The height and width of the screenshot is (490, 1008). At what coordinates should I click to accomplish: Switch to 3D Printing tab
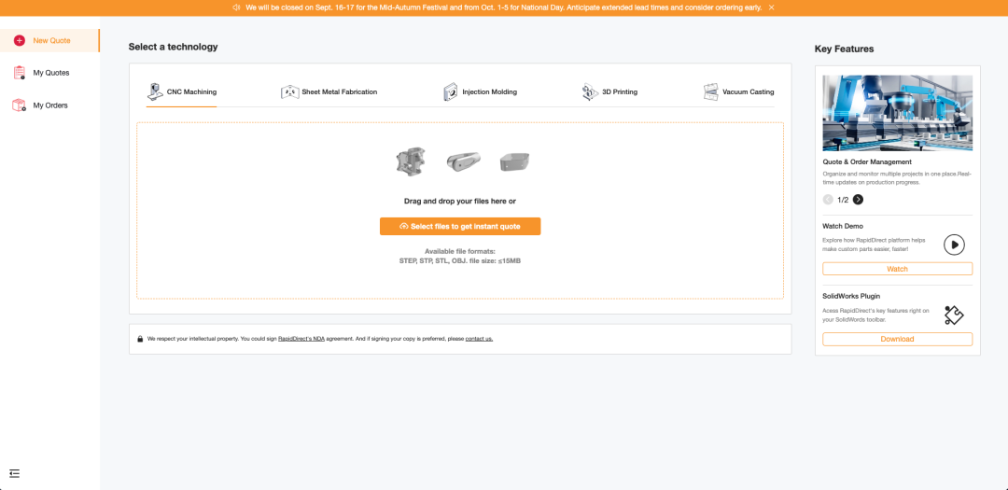click(609, 92)
